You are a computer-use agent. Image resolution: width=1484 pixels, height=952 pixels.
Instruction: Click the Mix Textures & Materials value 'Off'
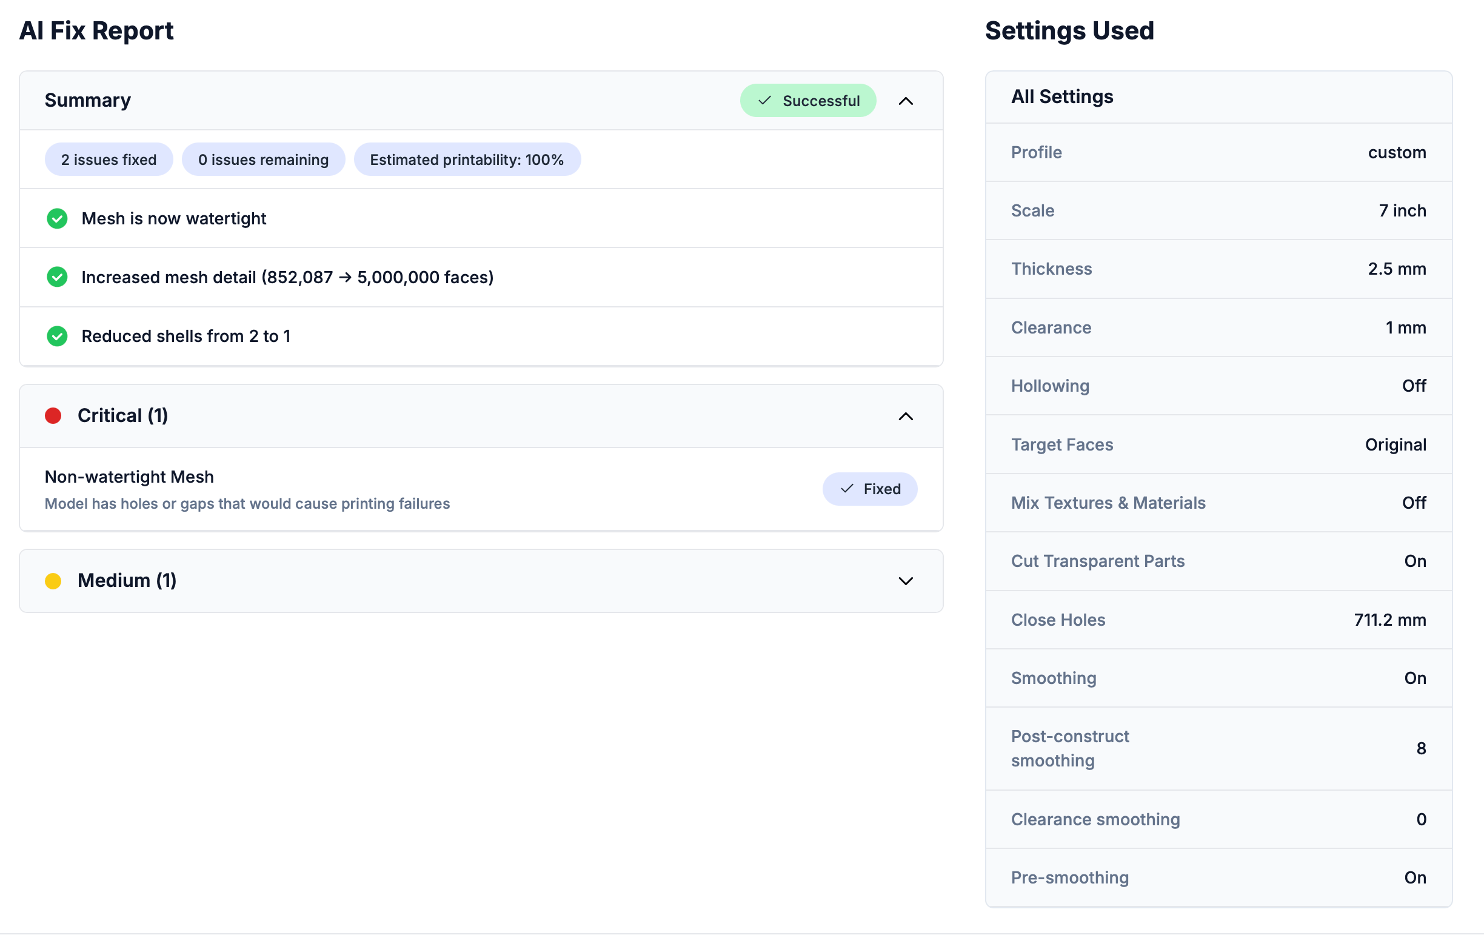click(x=1414, y=503)
